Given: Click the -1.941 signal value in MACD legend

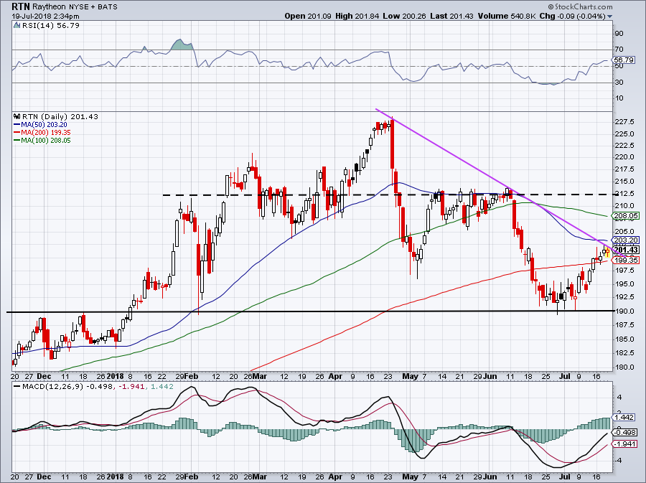Looking at the screenshot, I should coord(133,387).
